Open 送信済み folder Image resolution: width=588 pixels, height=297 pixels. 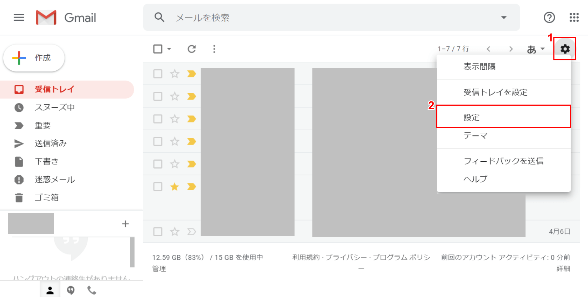[x=67, y=144]
